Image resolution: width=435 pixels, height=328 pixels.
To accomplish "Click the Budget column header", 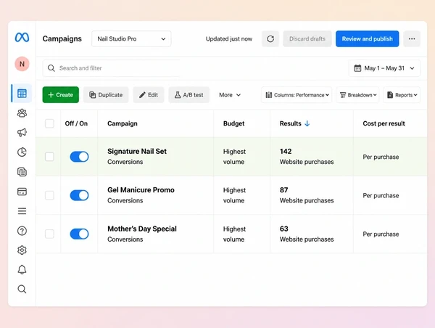I will (x=234, y=123).
